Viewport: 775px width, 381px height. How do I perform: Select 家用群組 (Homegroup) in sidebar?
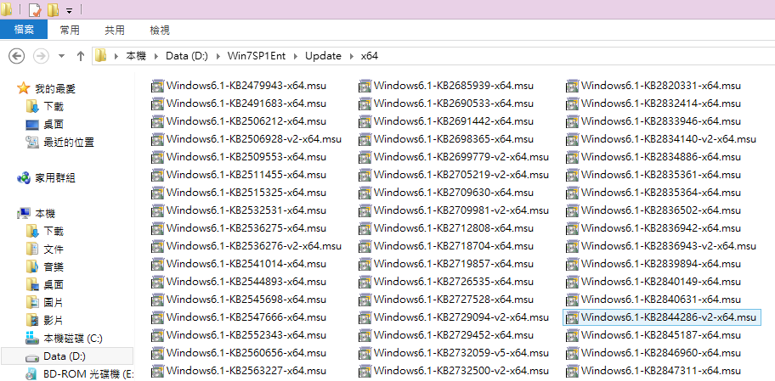pos(55,178)
